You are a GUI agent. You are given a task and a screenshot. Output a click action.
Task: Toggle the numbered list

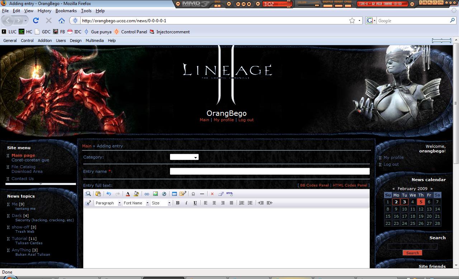point(242,203)
